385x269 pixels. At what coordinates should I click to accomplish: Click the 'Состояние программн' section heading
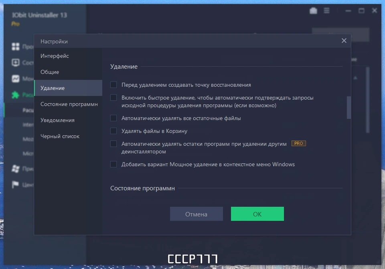[x=142, y=188]
